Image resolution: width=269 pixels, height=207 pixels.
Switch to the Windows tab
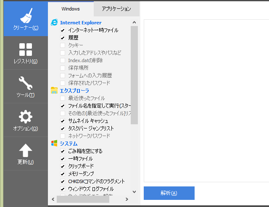pyautogui.click(x=71, y=9)
